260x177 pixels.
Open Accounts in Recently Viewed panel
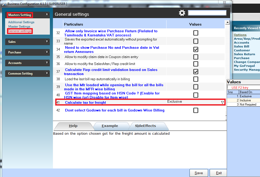coord(241,43)
